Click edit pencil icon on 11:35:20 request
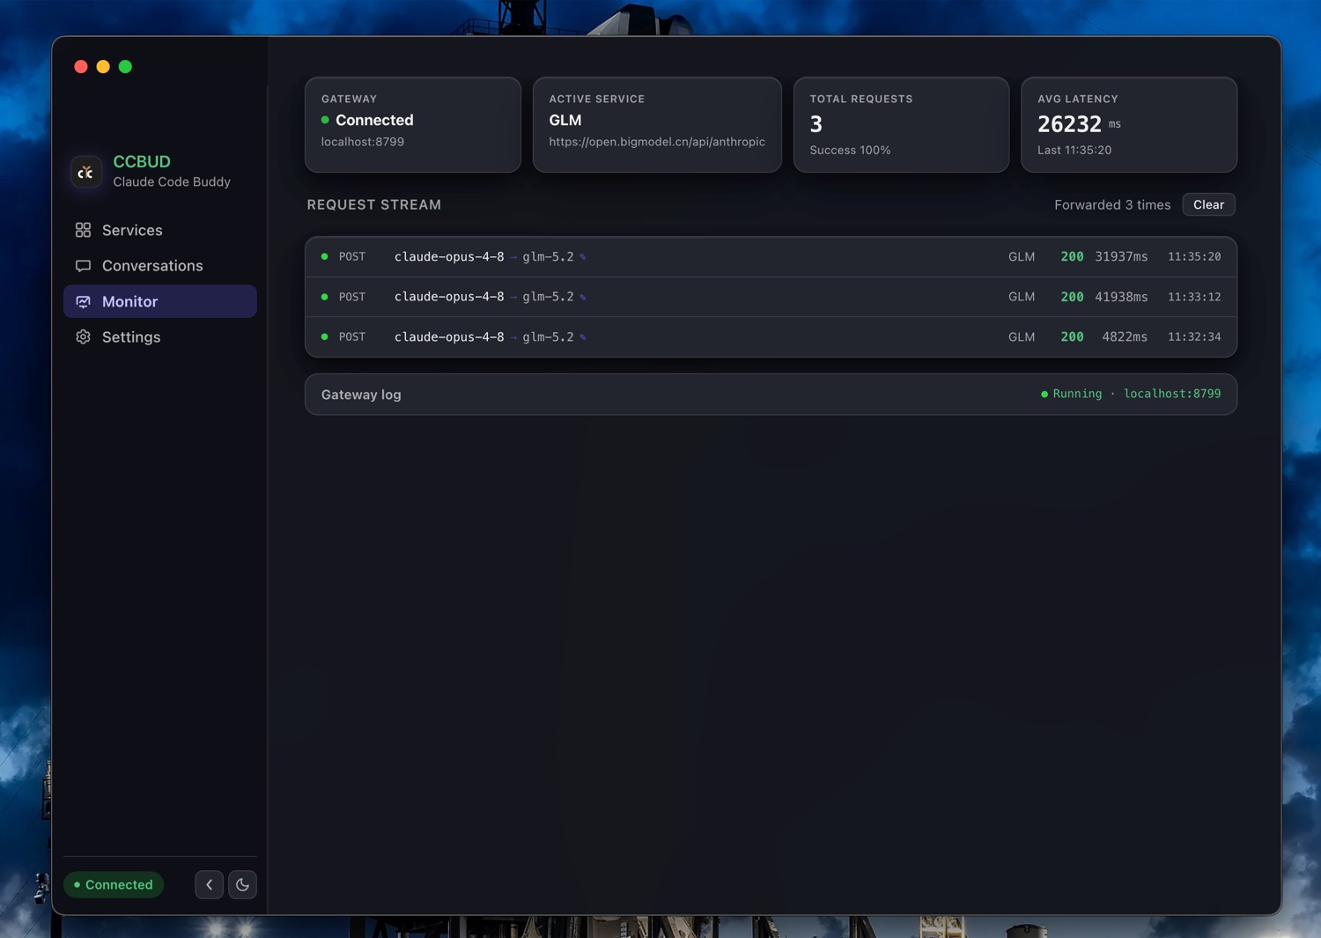 click(583, 257)
